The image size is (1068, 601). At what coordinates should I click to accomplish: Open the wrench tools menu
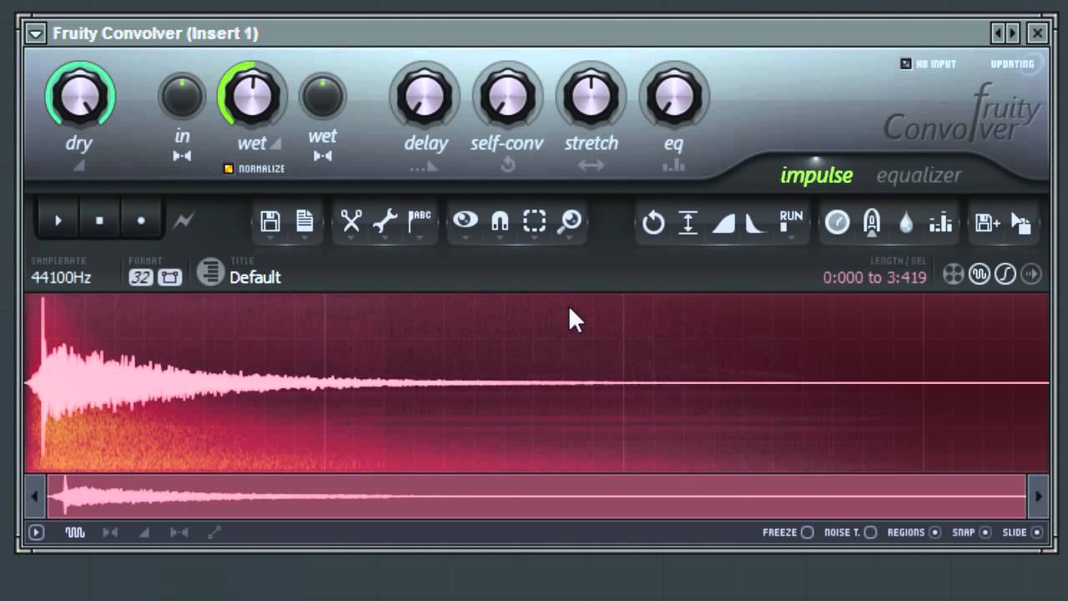pos(385,220)
